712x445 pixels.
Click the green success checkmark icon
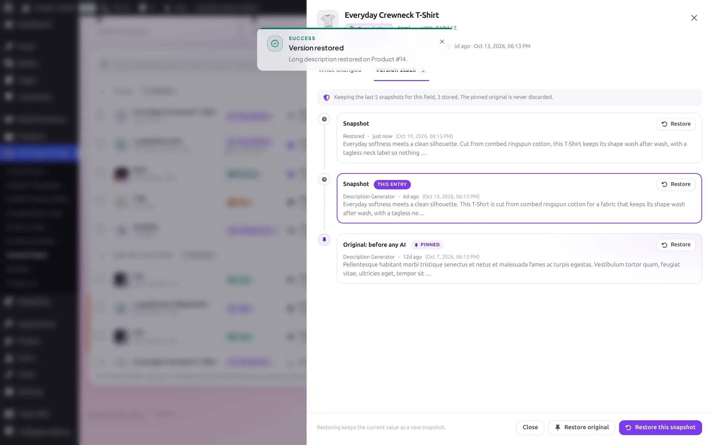click(x=275, y=44)
